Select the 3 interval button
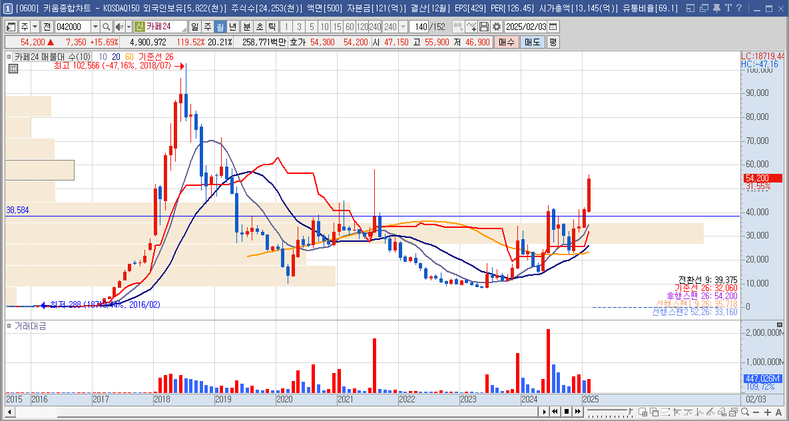Screen dimensions: 789x421 [299, 27]
